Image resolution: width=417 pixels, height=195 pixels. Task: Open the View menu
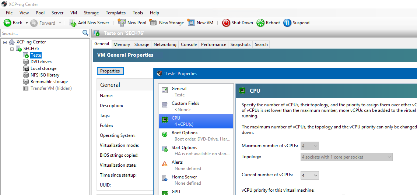pos(24,13)
